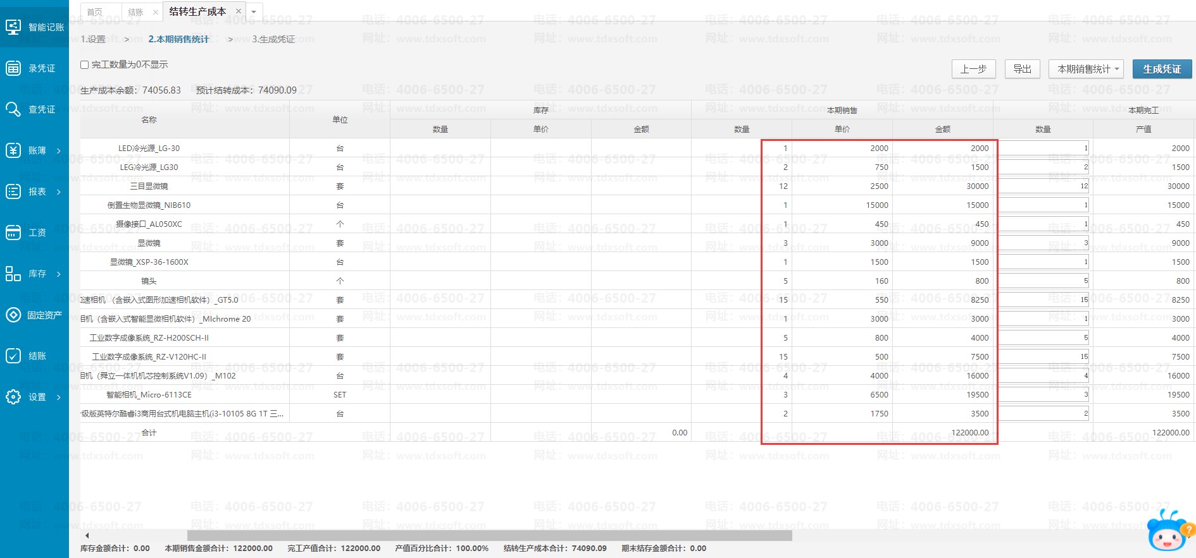Viewport: 1196px width, 558px height.
Task: Click the 智能记账 monitor icon
Action: (x=13, y=27)
